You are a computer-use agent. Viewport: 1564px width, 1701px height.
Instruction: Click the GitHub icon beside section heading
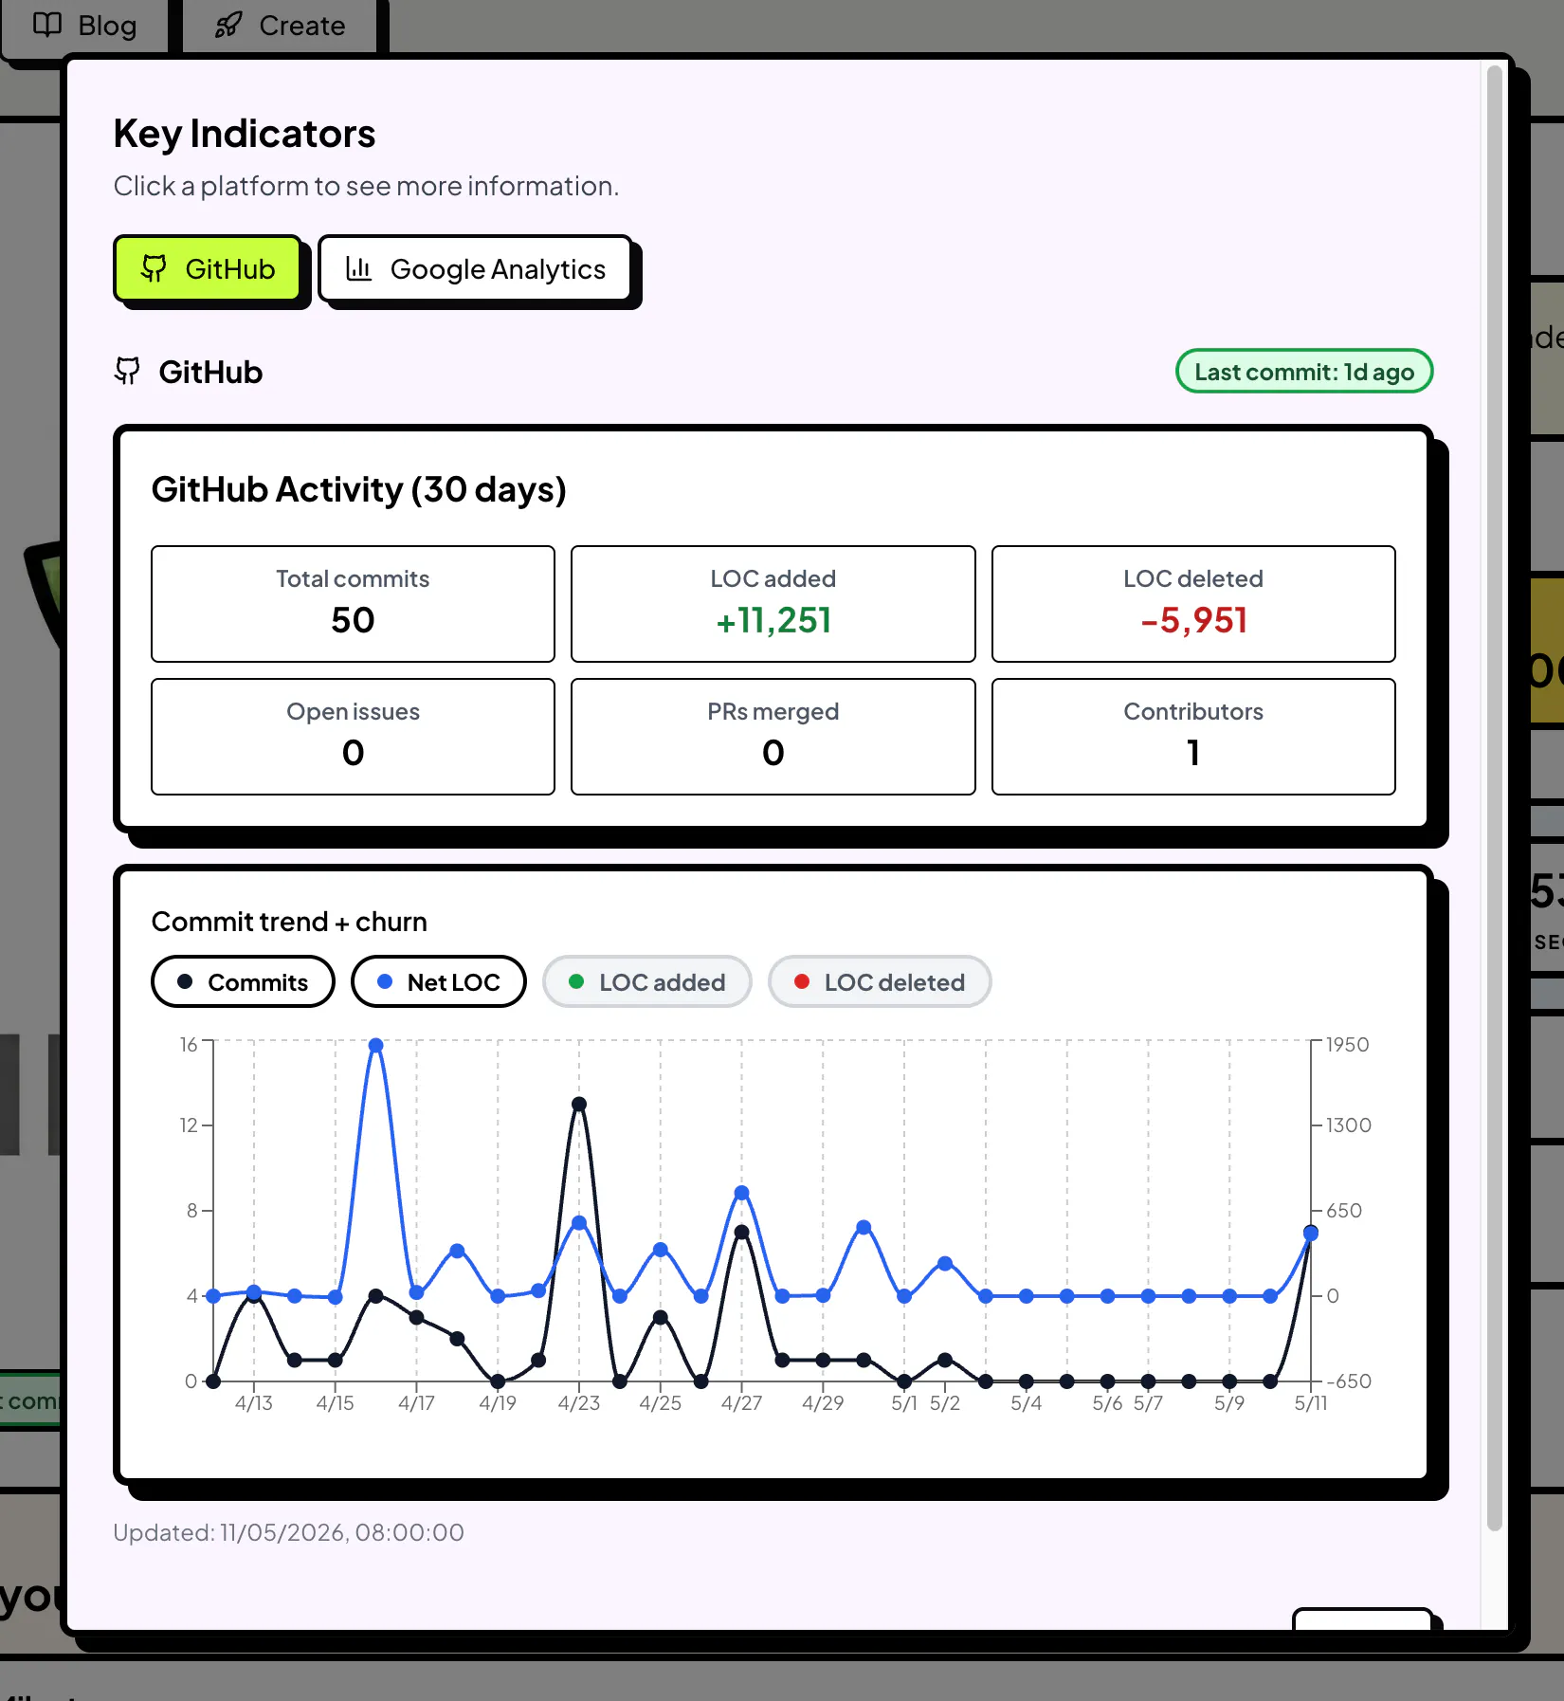tap(127, 372)
